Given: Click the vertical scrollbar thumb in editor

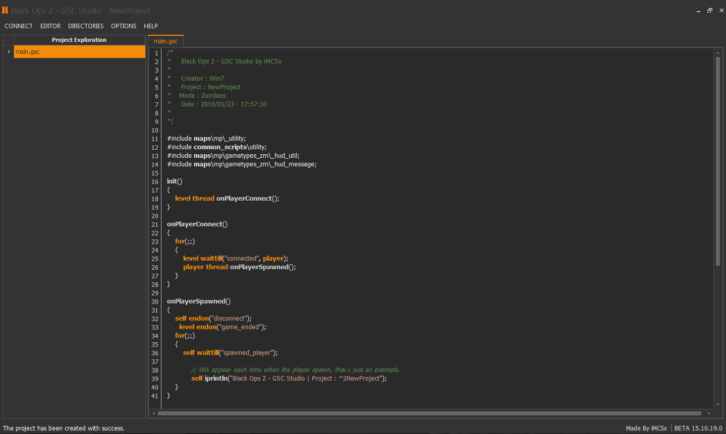Looking at the screenshot, I should click(718, 161).
